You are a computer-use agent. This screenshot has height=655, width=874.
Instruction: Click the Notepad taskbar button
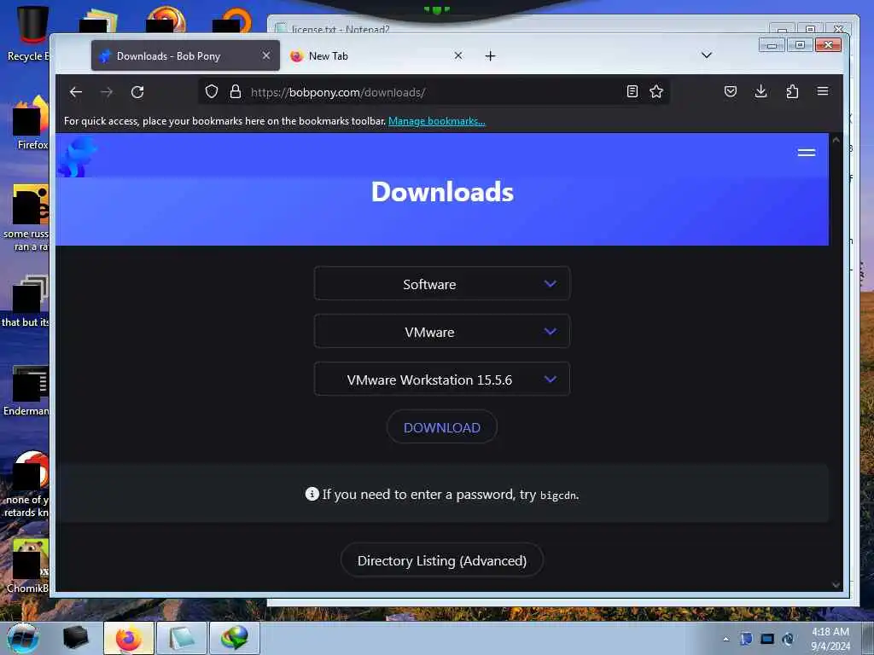182,638
